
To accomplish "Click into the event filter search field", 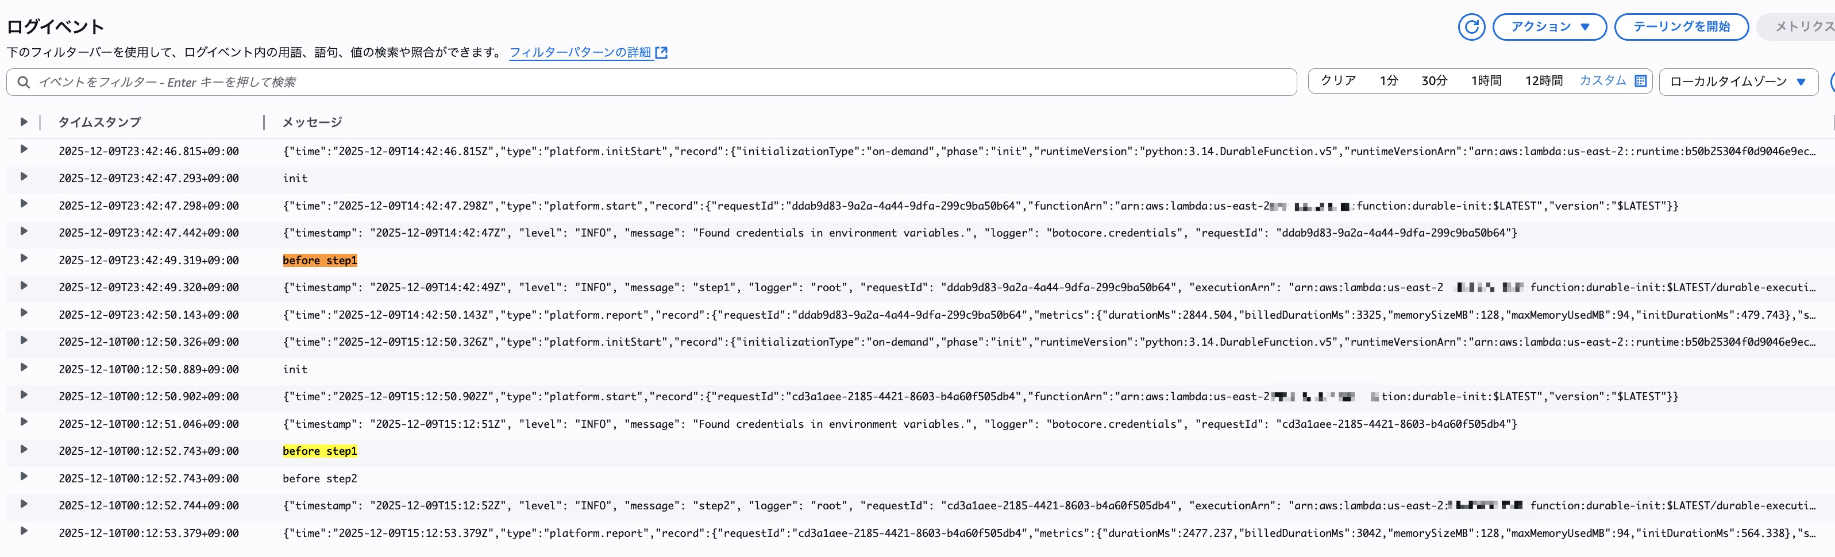I will tap(641, 83).
